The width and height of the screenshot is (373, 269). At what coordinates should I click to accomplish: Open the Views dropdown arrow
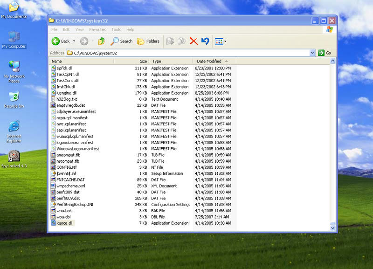[225, 41]
